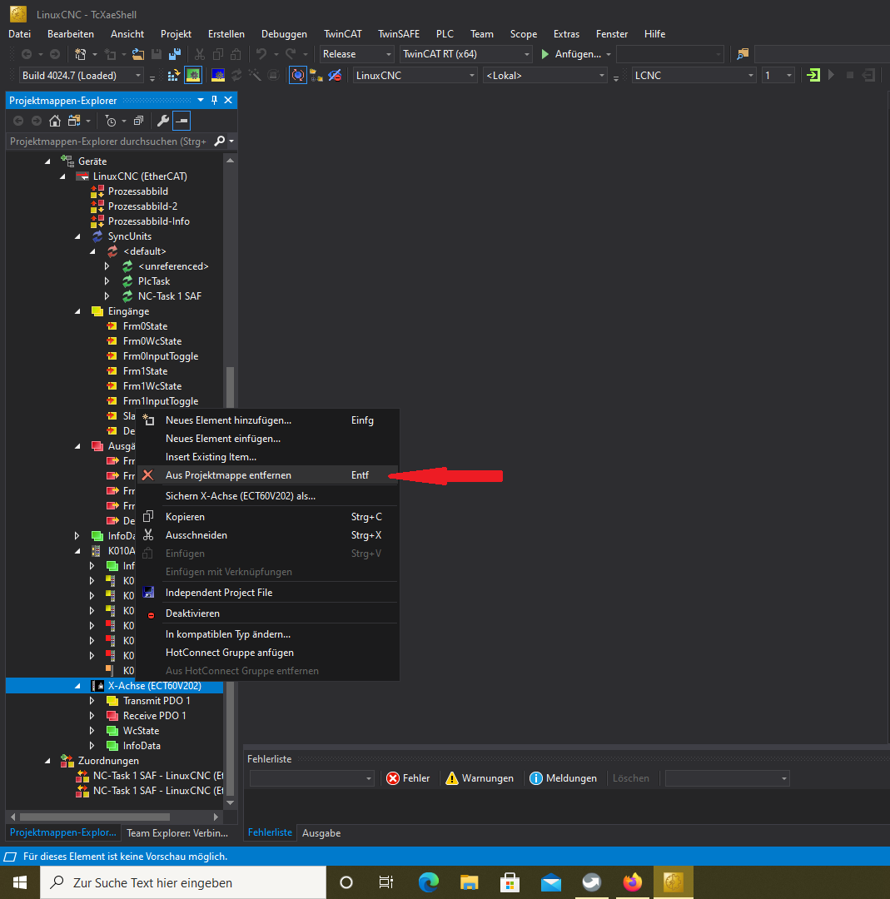Image resolution: width=890 pixels, height=899 pixels.
Task: Select the WcState item under X-Achse
Action: pyautogui.click(x=141, y=731)
